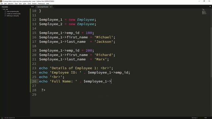Click the Line, Column status text
The image size is (212, 119).
(x=10, y=118)
